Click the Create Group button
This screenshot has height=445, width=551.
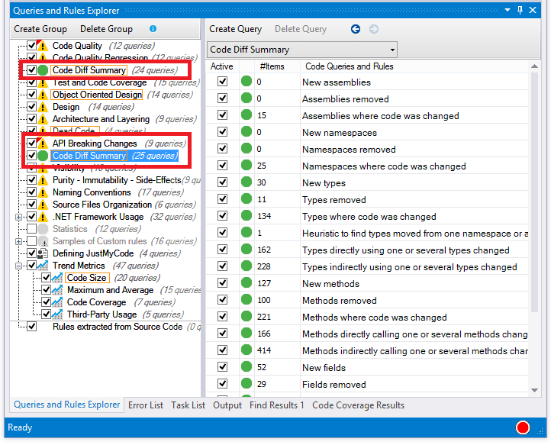[x=40, y=29]
